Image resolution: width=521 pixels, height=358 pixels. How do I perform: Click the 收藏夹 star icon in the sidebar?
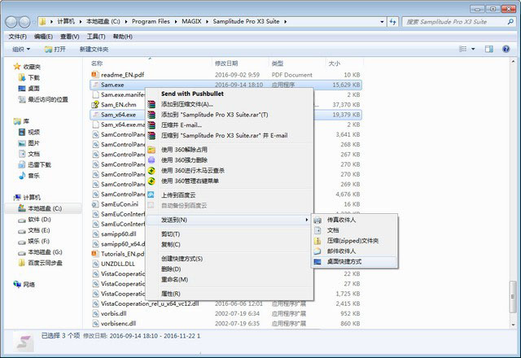pyautogui.click(x=17, y=67)
